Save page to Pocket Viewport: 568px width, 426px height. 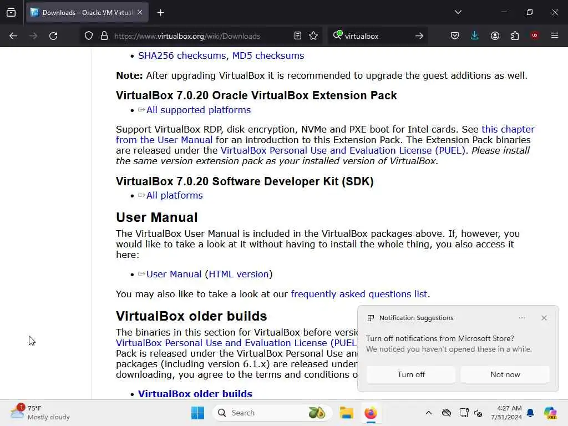point(455,36)
